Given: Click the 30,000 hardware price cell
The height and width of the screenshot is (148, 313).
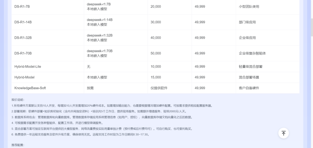Looking at the screenshot, I should pos(170,22).
